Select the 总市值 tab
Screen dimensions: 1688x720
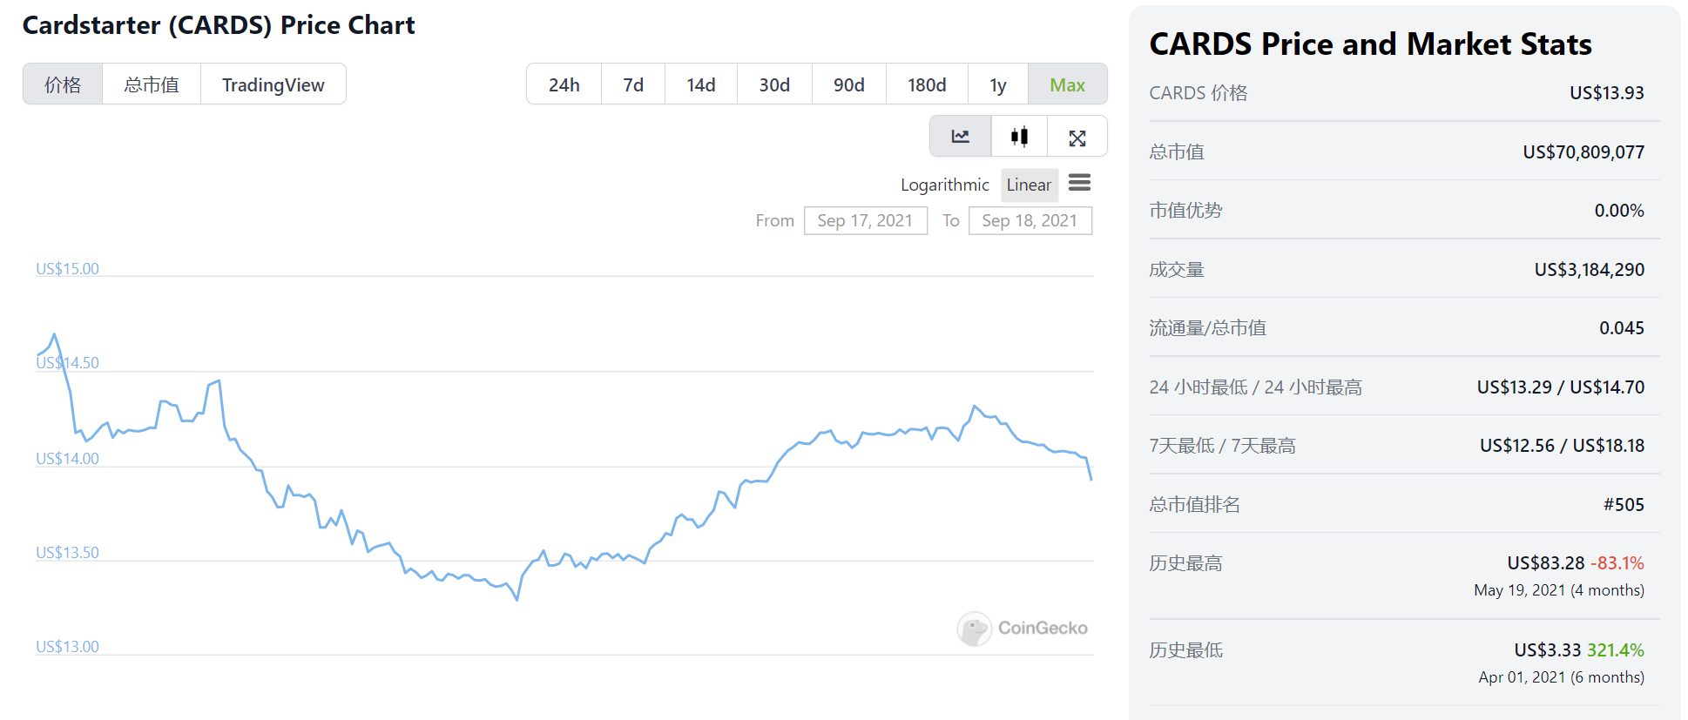click(152, 84)
